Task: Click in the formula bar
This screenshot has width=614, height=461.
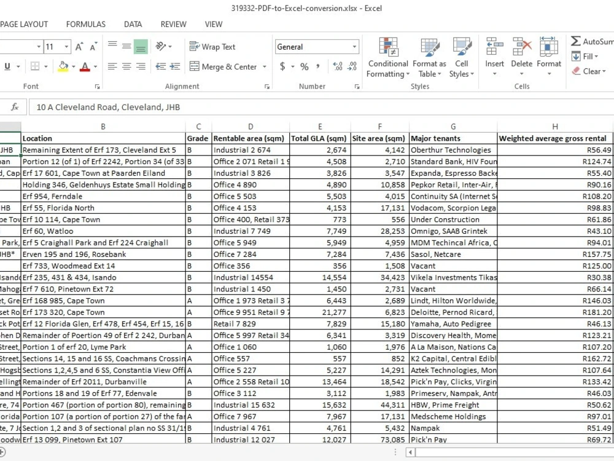Action: pyautogui.click(x=321, y=107)
